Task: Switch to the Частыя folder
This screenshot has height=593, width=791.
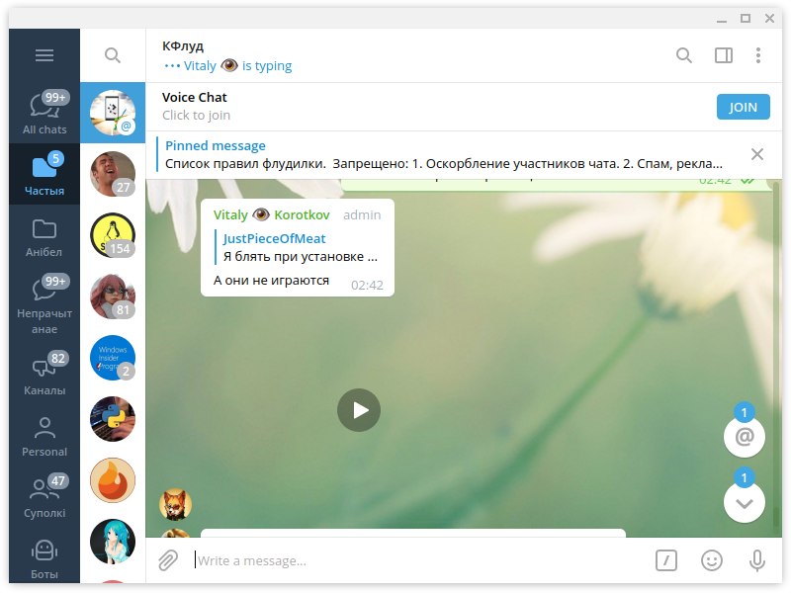Action: [x=44, y=174]
